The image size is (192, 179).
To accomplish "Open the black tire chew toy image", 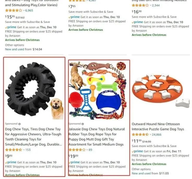I will [x=34, y=90].
